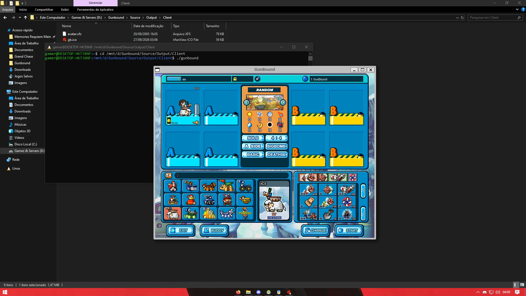The width and height of the screenshot is (526, 296).
Task: Open Firefox from the taskbar
Action: click(238, 292)
